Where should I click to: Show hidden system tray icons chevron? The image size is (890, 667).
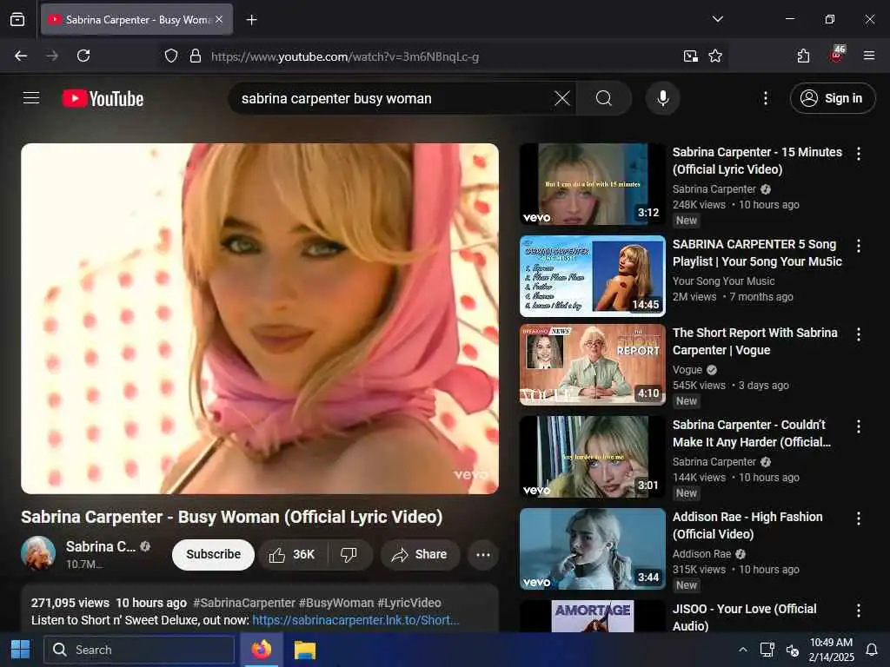742,650
